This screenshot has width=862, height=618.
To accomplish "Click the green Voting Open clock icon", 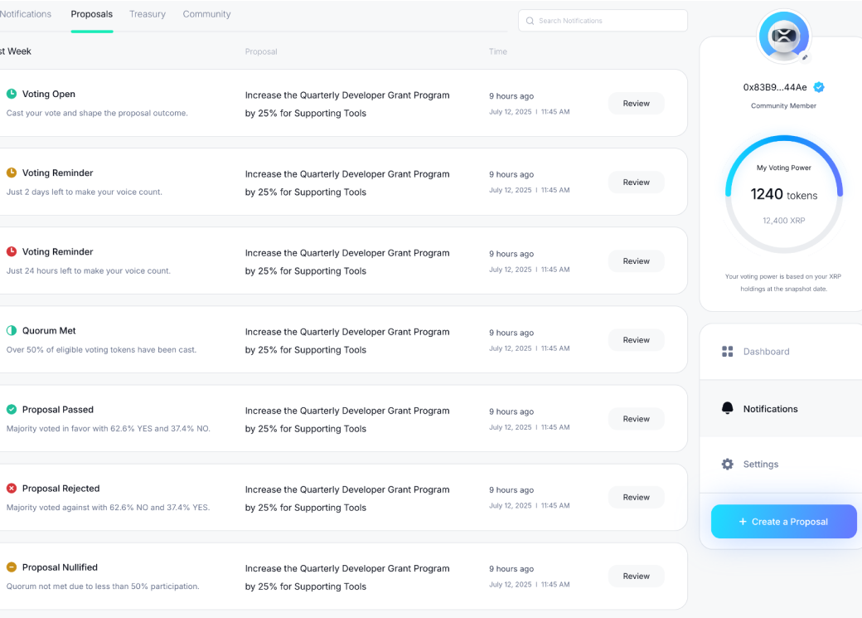I will pyautogui.click(x=12, y=94).
